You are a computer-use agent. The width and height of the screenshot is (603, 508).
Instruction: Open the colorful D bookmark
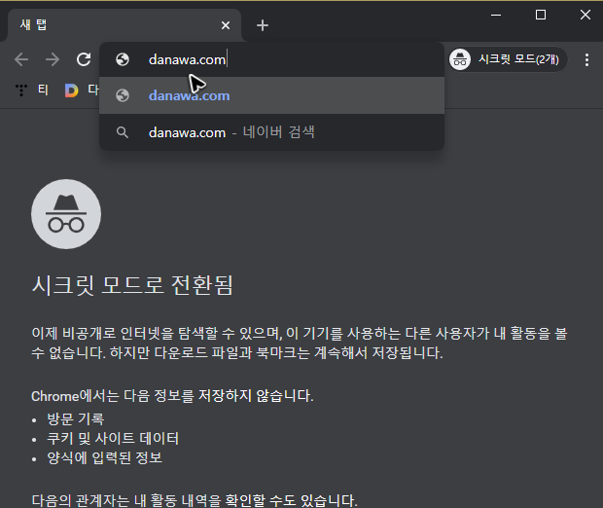pyautogui.click(x=72, y=91)
